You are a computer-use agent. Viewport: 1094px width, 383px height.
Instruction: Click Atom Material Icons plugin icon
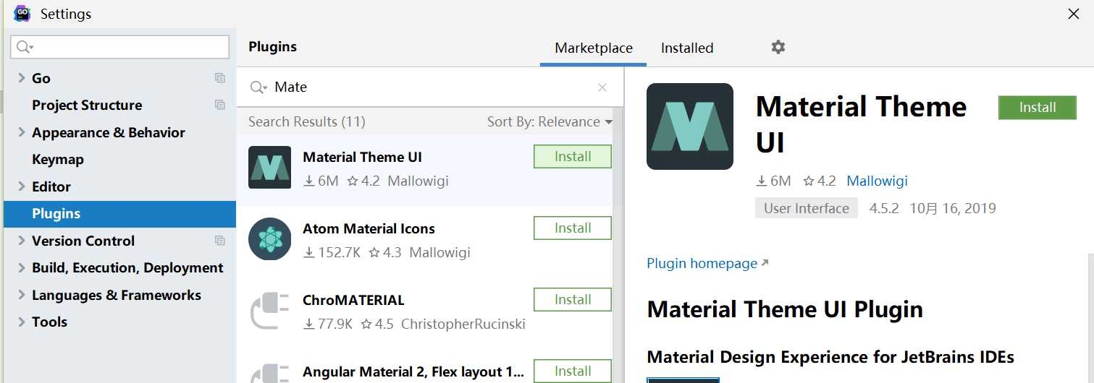tap(269, 239)
